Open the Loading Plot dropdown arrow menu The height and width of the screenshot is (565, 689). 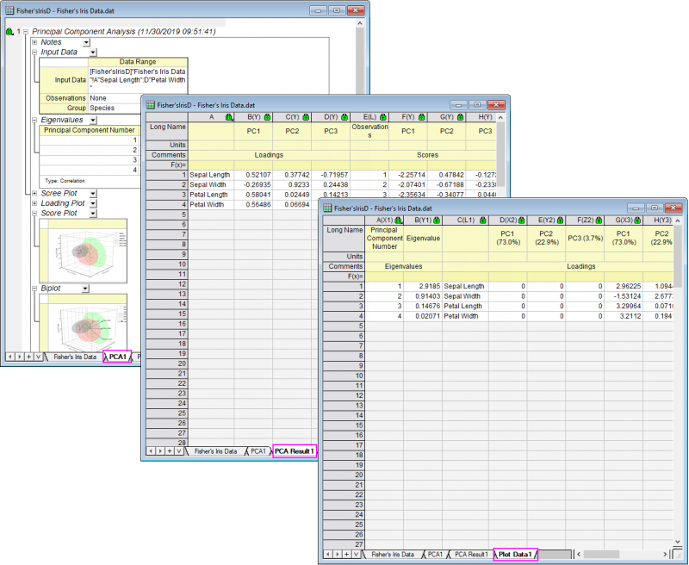click(x=93, y=203)
